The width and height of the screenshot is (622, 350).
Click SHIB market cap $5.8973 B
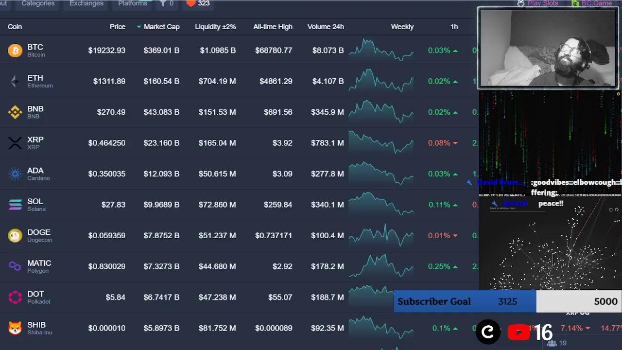pos(161,328)
